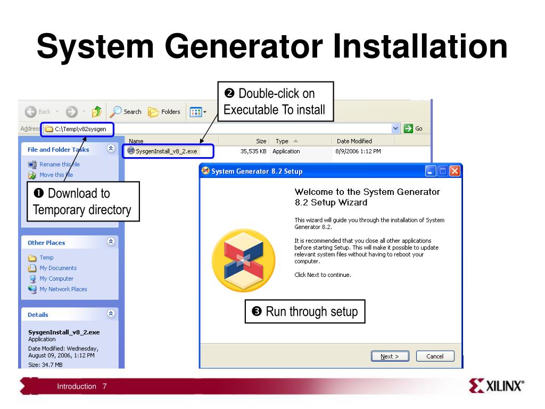Select the SysgenInstall_v8_2.exe file
545x409 pixels.
(166, 151)
